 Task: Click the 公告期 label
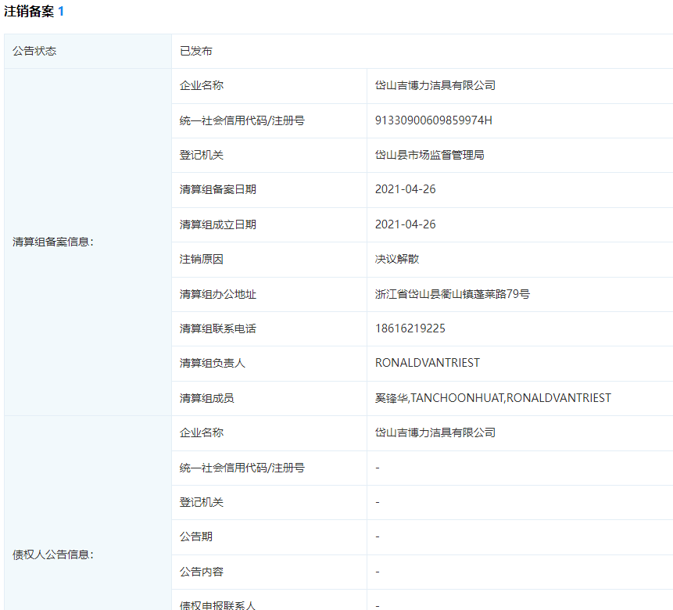195,536
